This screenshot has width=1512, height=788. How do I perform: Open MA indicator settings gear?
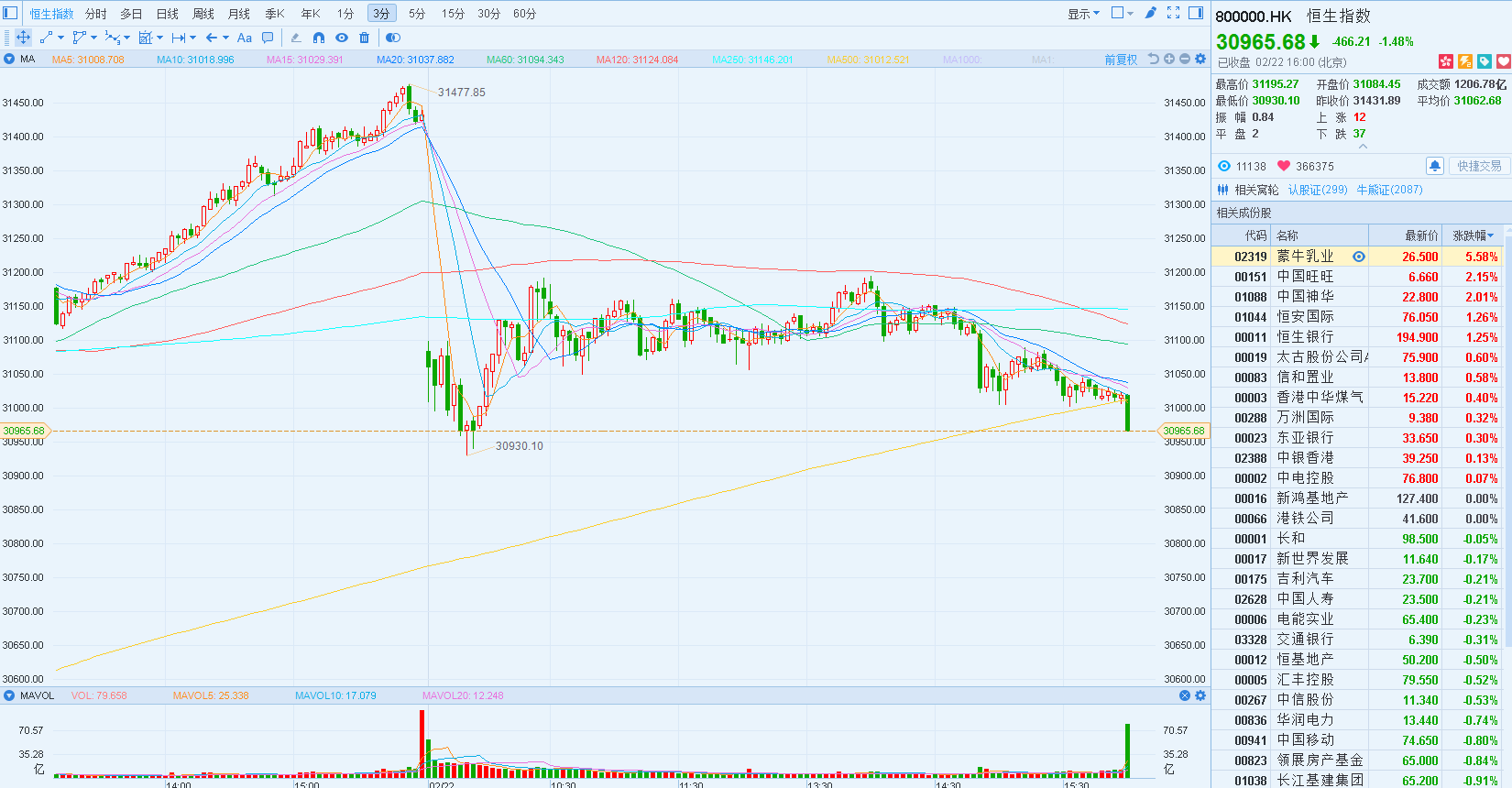point(1200,59)
